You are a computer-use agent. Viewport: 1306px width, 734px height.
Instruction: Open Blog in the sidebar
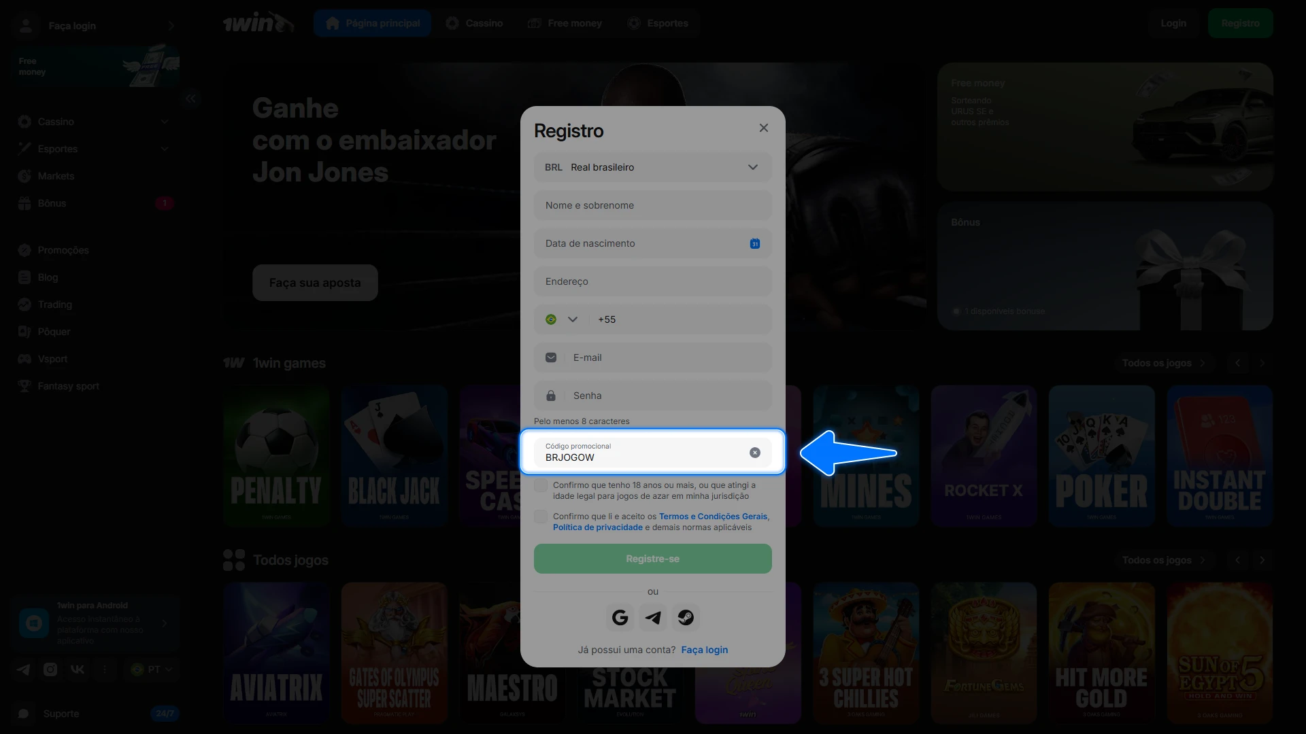pos(95,277)
